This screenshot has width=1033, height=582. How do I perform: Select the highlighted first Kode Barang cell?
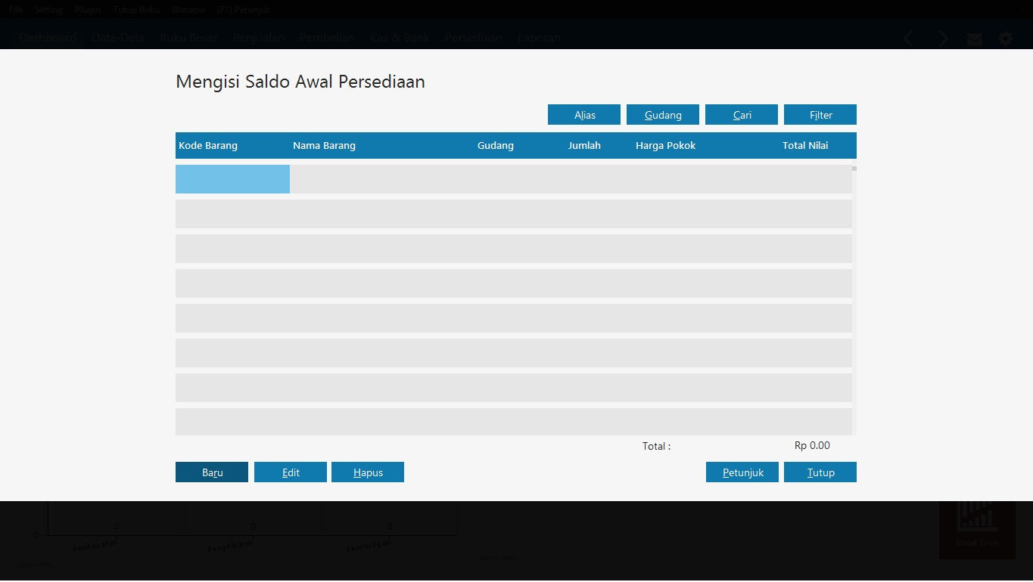(232, 179)
